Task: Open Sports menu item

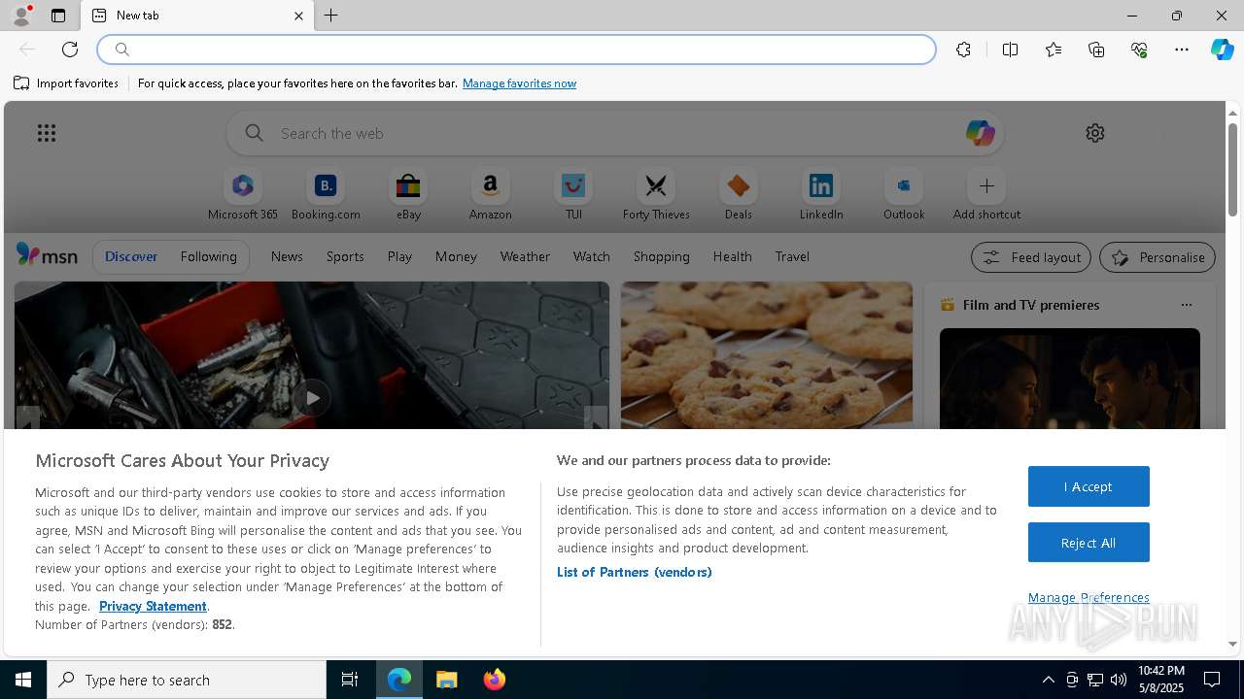Action: pos(345,256)
